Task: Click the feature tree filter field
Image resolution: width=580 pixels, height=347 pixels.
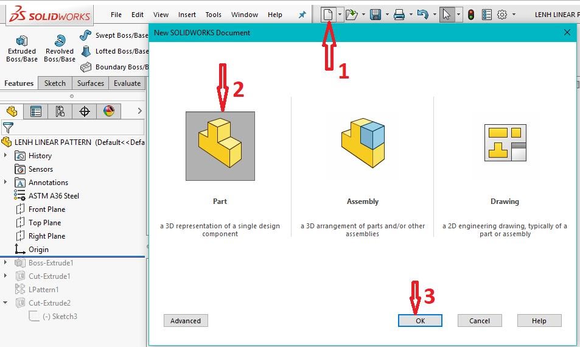Action: 73,127
